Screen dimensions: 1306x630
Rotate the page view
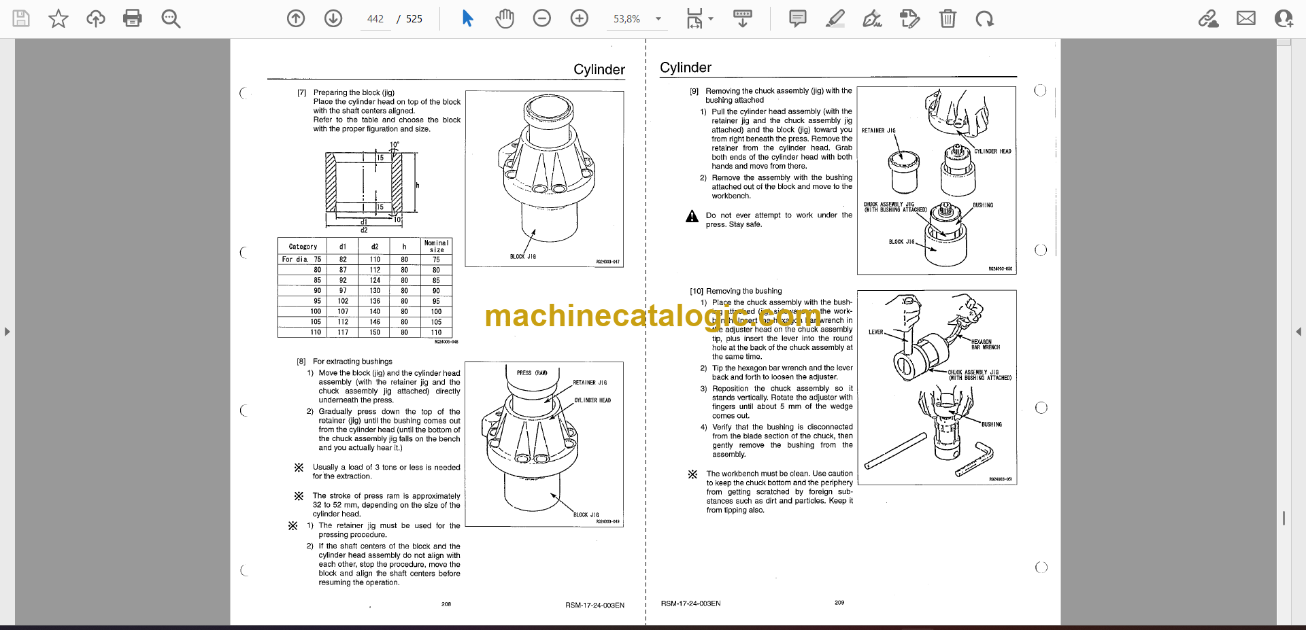pos(984,18)
